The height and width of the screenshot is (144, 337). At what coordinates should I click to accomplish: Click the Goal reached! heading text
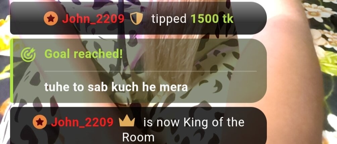tap(83, 54)
